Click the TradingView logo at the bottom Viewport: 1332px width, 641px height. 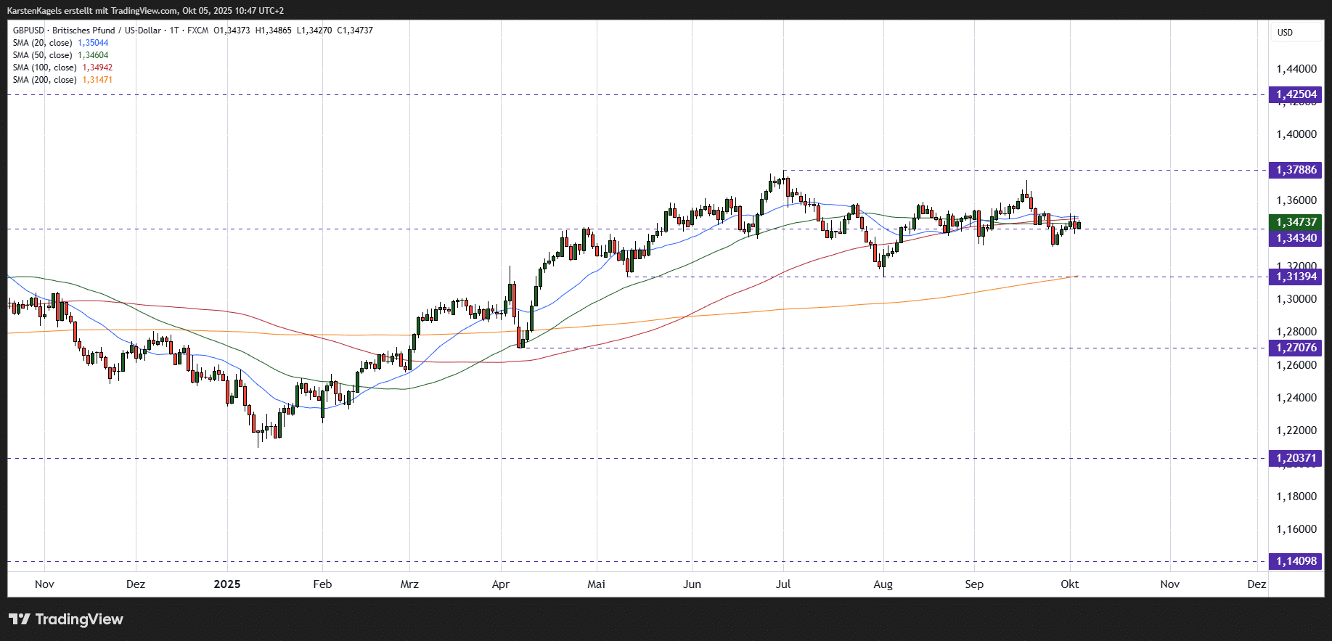(x=66, y=619)
